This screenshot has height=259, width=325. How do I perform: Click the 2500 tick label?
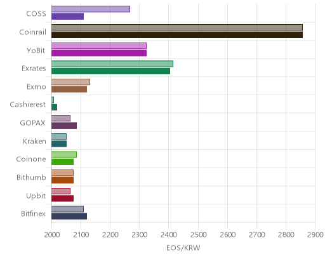pyautogui.click(x=198, y=235)
